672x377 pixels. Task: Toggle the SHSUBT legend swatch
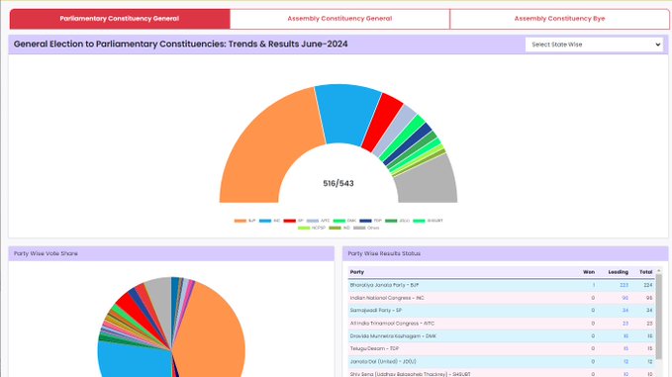pyautogui.click(x=419, y=221)
